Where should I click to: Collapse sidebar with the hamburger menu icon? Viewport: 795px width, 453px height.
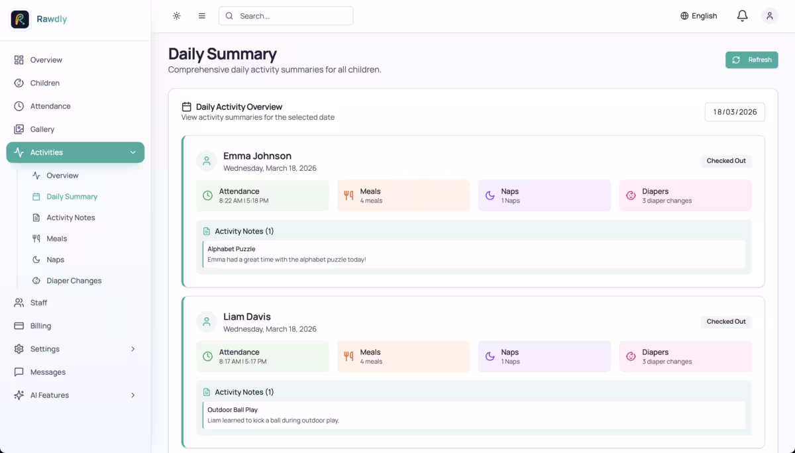pos(202,16)
